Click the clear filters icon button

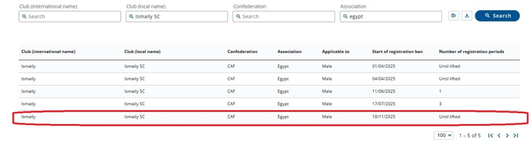(x=453, y=16)
